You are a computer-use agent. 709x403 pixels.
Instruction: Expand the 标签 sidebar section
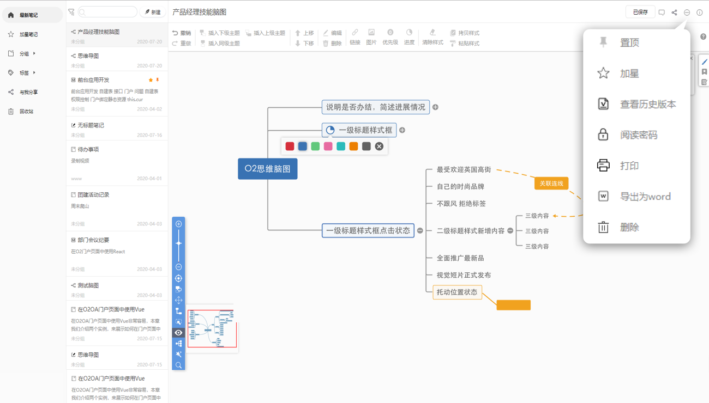point(34,73)
